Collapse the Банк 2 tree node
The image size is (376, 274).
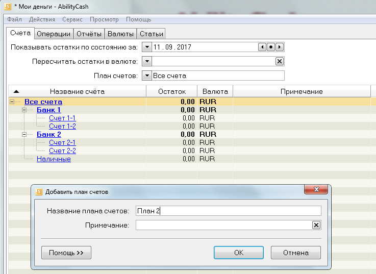24,134
